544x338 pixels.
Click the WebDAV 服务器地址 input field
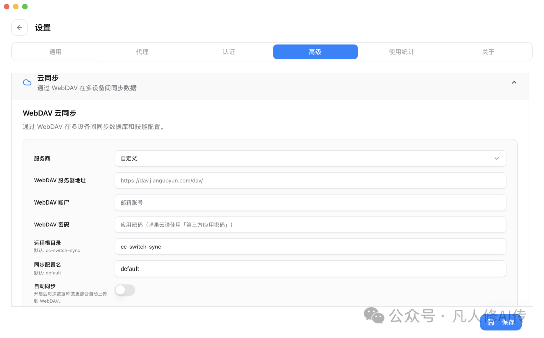tap(310, 180)
